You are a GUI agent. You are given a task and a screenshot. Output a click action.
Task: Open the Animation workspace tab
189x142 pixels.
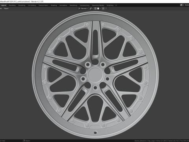[x=63, y=6]
